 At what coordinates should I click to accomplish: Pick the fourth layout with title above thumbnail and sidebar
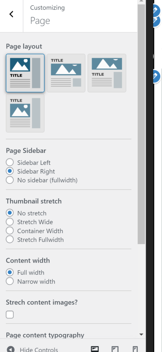click(25, 113)
